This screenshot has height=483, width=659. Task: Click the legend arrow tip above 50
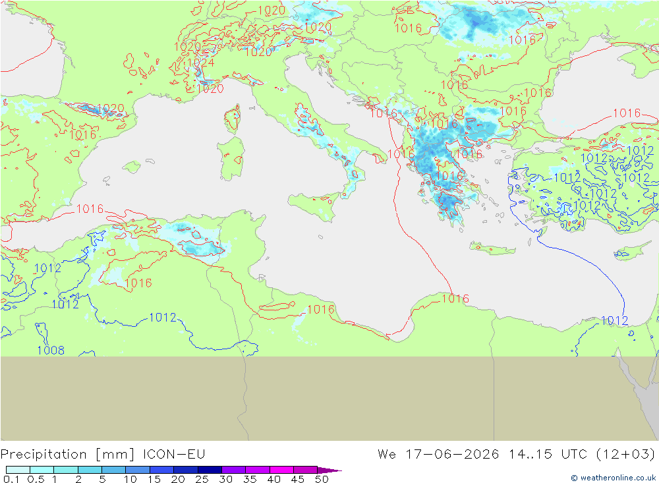pyautogui.click(x=330, y=470)
